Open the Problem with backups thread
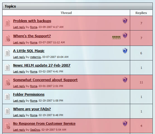Image resolution: width=155 pixels, height=134 pixels. (x=32, y=21)
